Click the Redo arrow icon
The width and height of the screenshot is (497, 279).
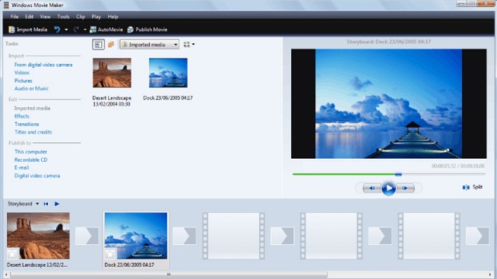tap(76, 30)
